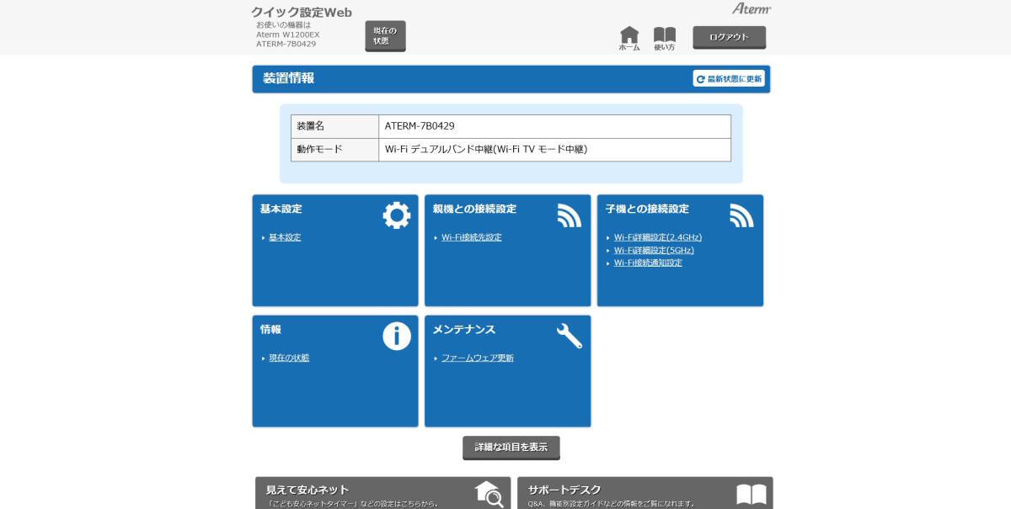The height and width of the screenshot is (509, 1011).
Task: Open the ホーム home icon
Action: tap(630, 36)
